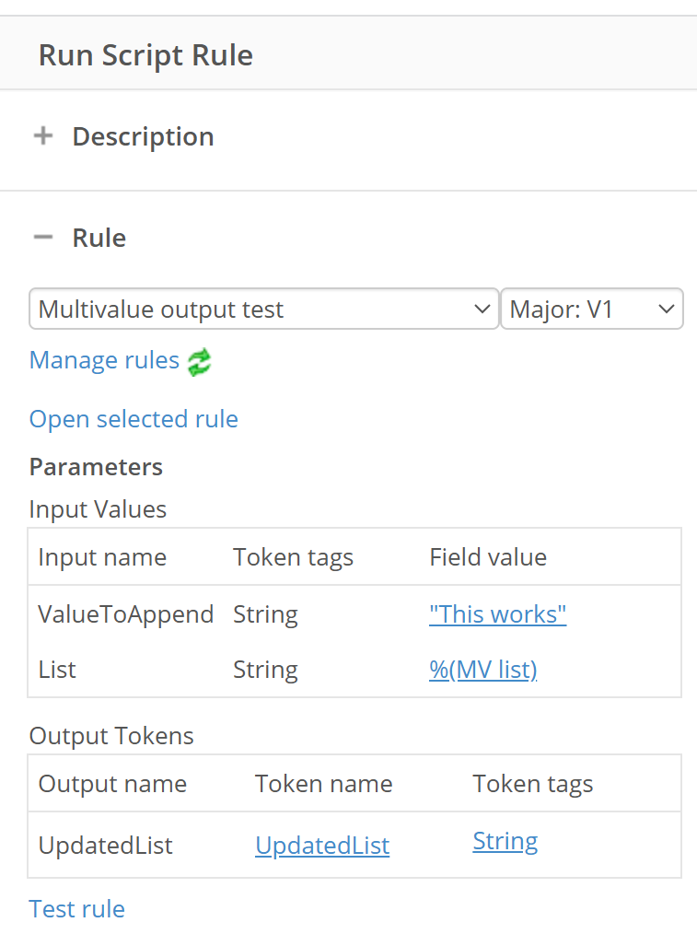Viewport: 697px width, 934px height.
Task: Click the Field value column header
Action: (x=488, y=557)
